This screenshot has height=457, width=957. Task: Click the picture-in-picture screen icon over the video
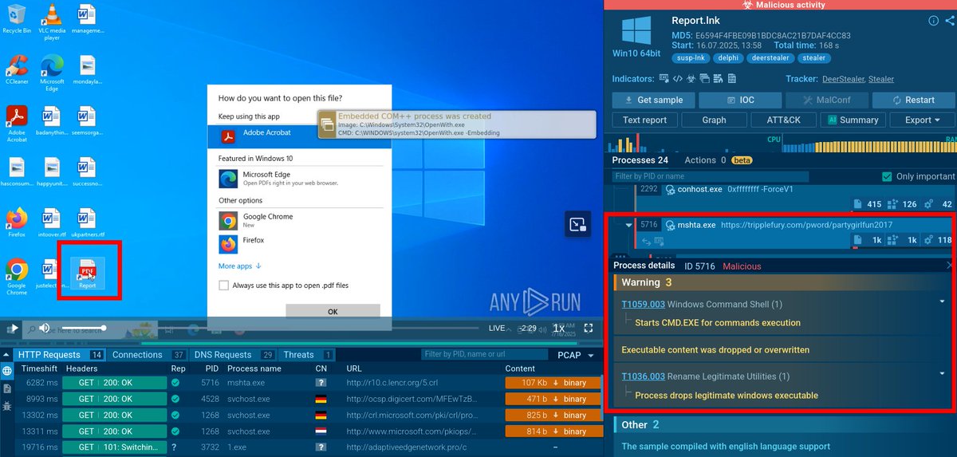tap(577, 225)
